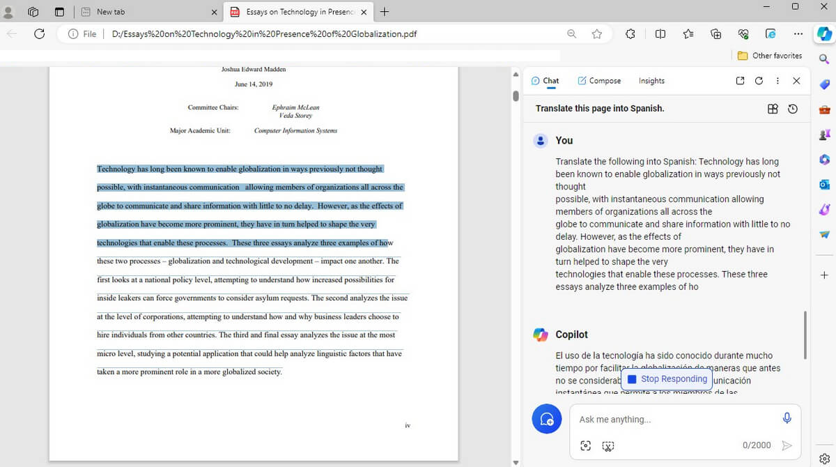Open the Copilot plugins grid icon
The image size is (836, 467).
click(773, 109)
